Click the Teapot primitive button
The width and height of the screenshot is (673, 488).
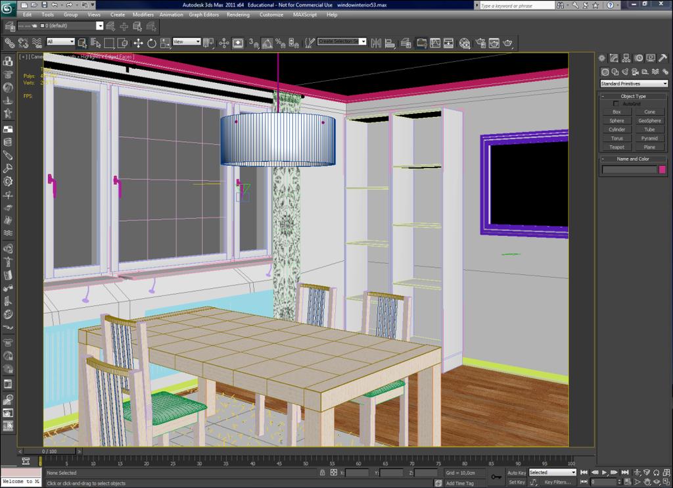click(616, 147)
